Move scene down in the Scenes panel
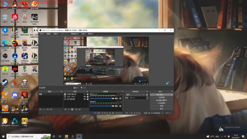The height and width of the screenshot is (139, 247). tap(51, 109)
